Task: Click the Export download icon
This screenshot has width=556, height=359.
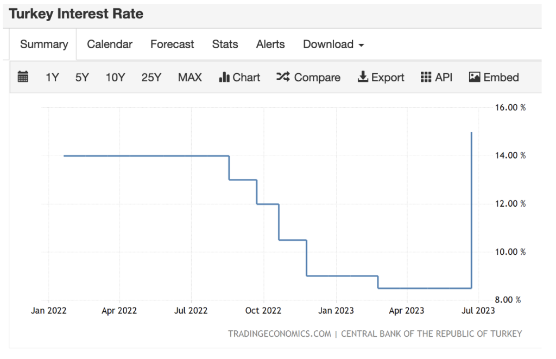Action: (363, 77)
